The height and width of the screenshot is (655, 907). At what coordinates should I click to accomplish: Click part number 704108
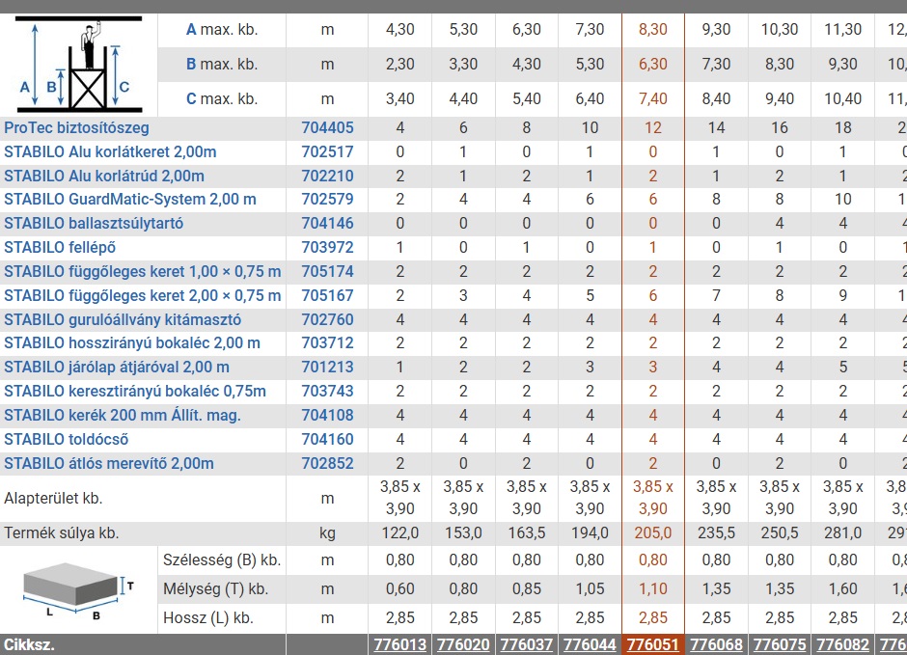(x=327, y=415)
